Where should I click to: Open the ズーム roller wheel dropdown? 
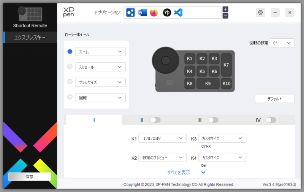[100, 52]
